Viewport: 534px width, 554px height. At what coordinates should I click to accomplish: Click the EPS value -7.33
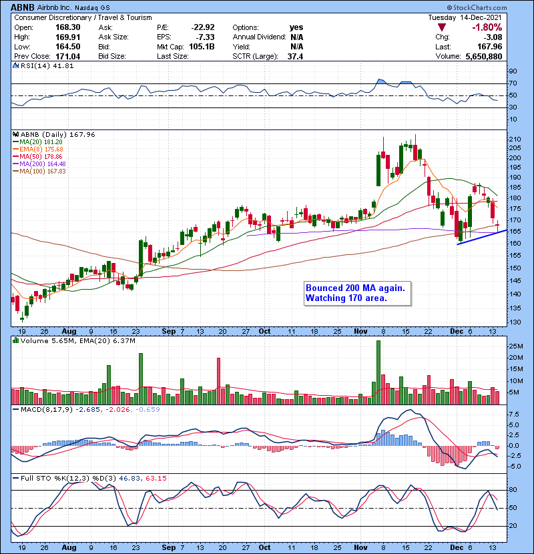coord(205,37)
